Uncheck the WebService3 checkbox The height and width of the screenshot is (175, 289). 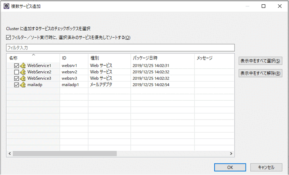click(17, 79)
